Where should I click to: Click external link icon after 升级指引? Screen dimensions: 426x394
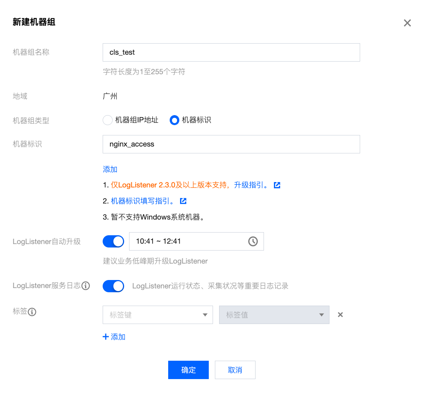click(277, 185)
